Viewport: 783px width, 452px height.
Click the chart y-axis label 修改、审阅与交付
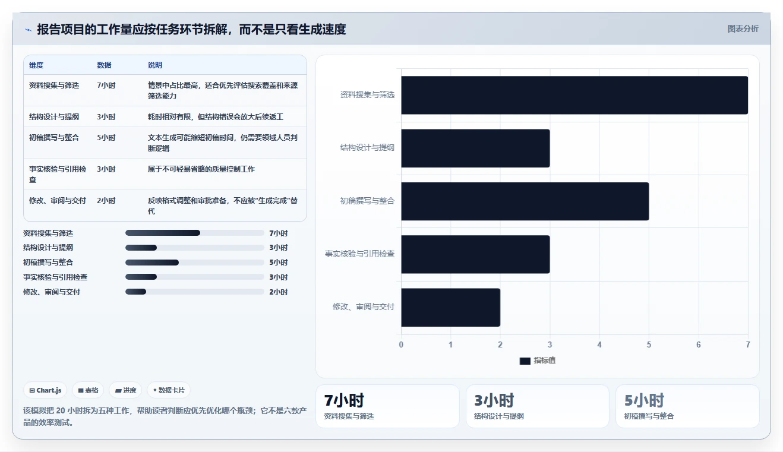364,306
